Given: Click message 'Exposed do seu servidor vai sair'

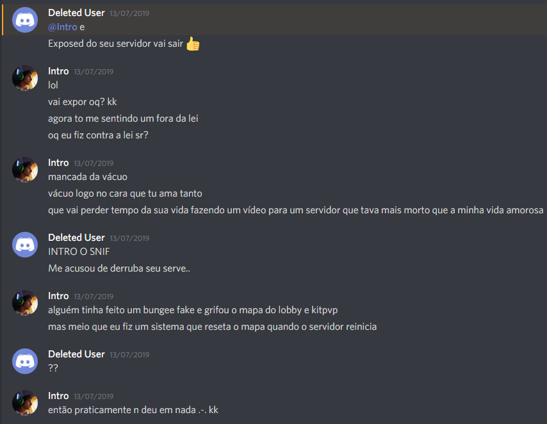Looking at the screenshot, I should tap(115, 44).
